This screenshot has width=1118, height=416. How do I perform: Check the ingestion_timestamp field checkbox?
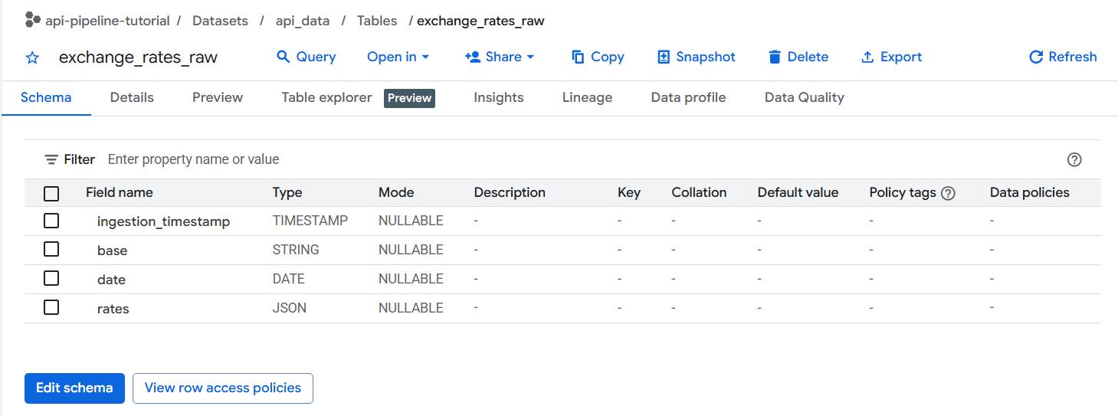point(51,221)
